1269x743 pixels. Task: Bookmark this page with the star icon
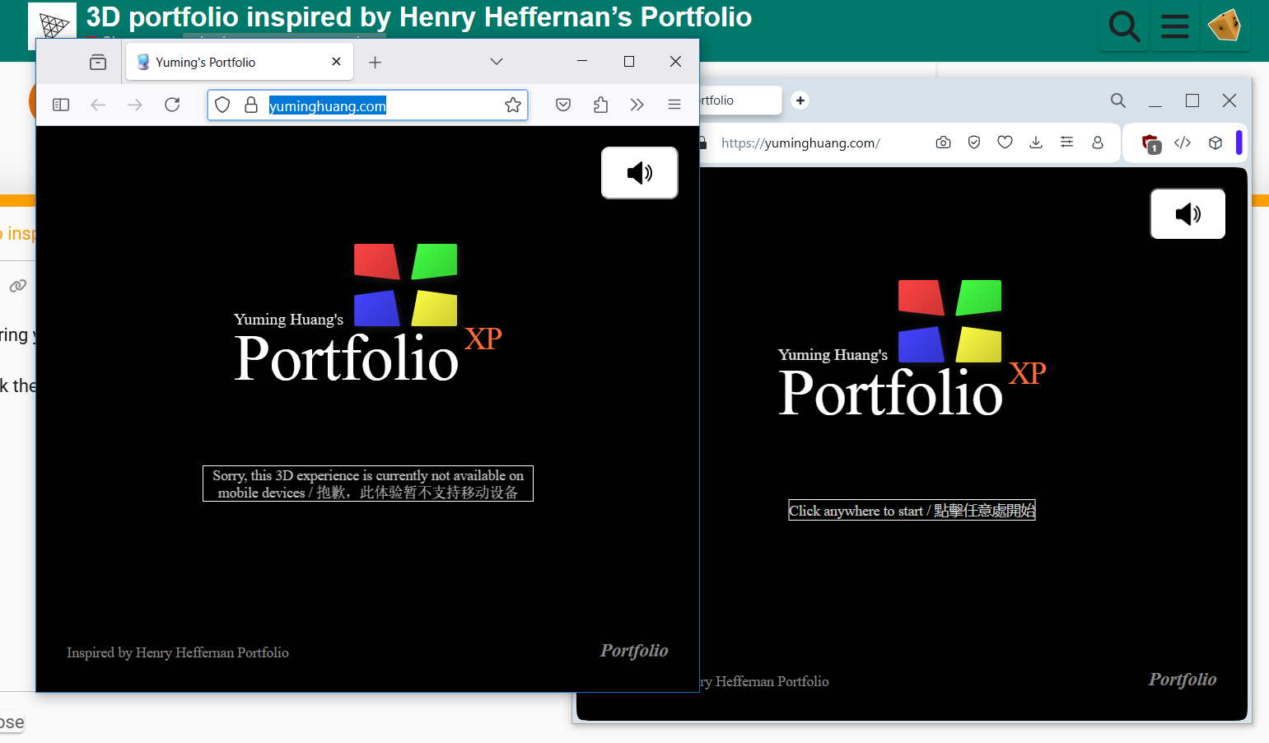click(x=513, y=105)
